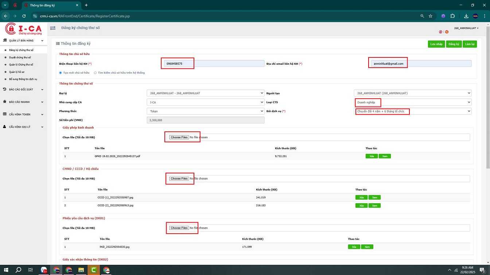
Task: Expand "BÁO CÁO ĐỐI SOÁT" sidebar menu
Action: [x=23, y=89]
